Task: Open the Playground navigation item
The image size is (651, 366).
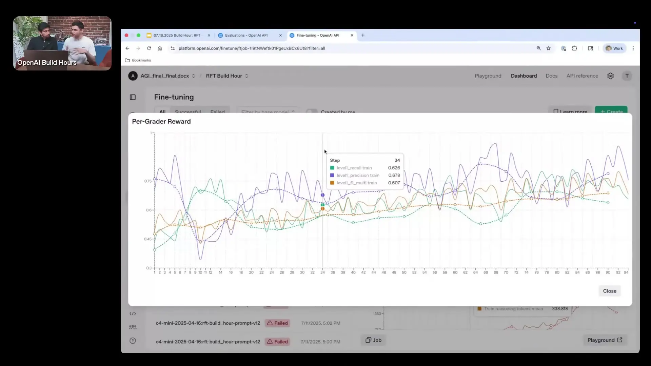Action: (x=488, y=76)
